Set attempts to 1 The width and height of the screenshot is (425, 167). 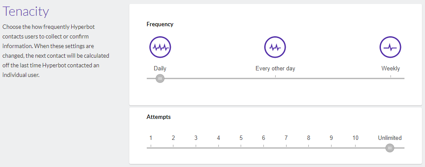point(151,138)
